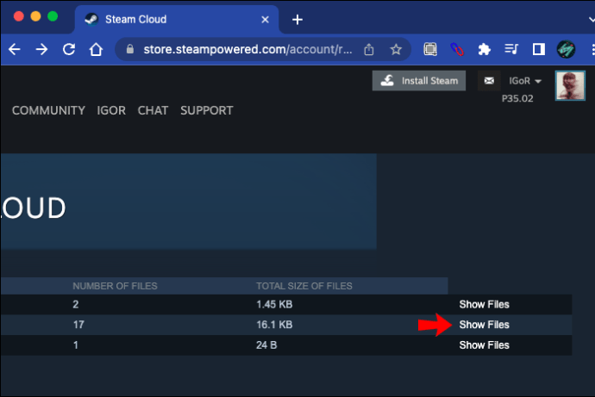Toggle the browser side panel

[x=538, y=49]
